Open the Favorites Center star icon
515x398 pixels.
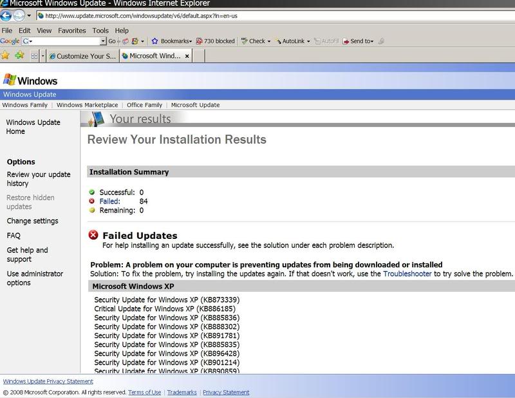pyautogui.click(x=5, y=55)
